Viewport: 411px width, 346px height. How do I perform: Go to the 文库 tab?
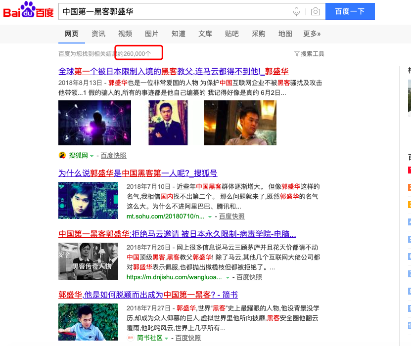(x=205, y=34)
